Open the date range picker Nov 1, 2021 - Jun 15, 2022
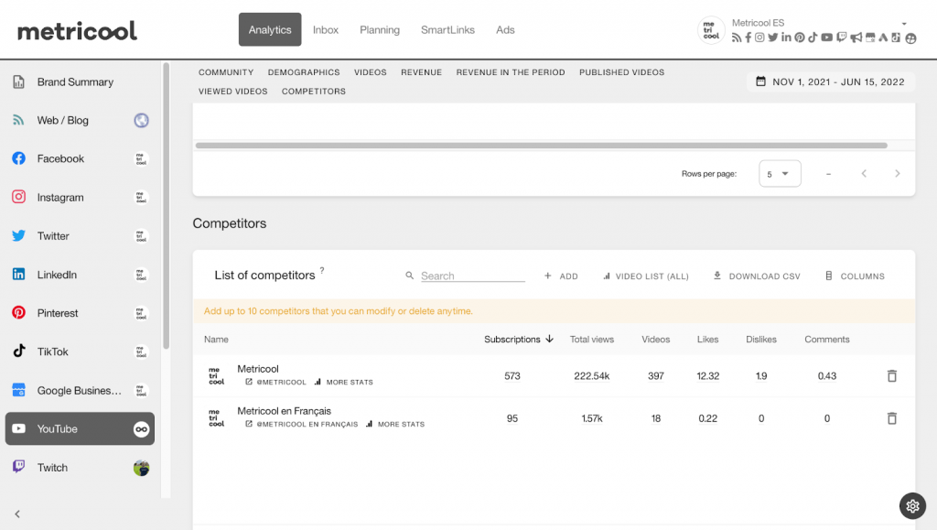The height and width of the screenshot is (530, 937). pos(831,81)
